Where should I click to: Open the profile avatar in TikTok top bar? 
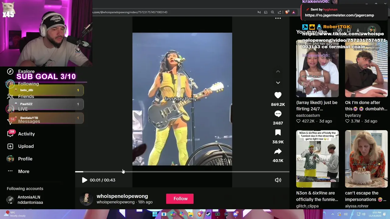[371, 30]
